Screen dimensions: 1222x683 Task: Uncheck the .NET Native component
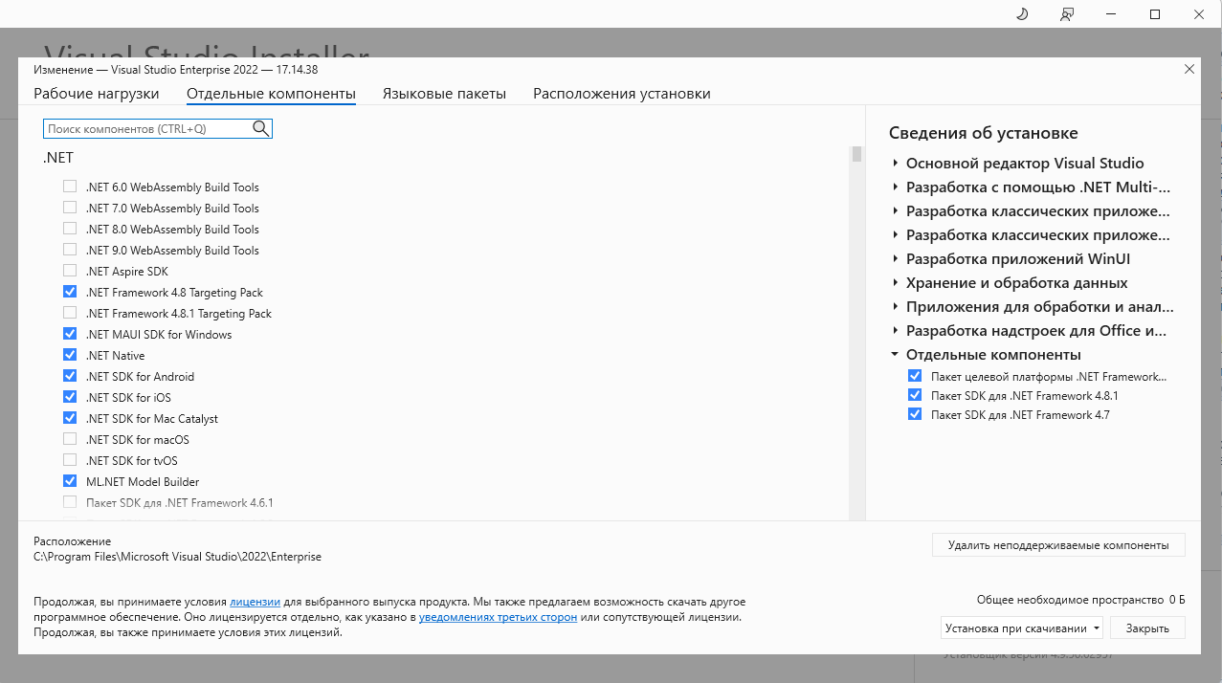point(70,356)
